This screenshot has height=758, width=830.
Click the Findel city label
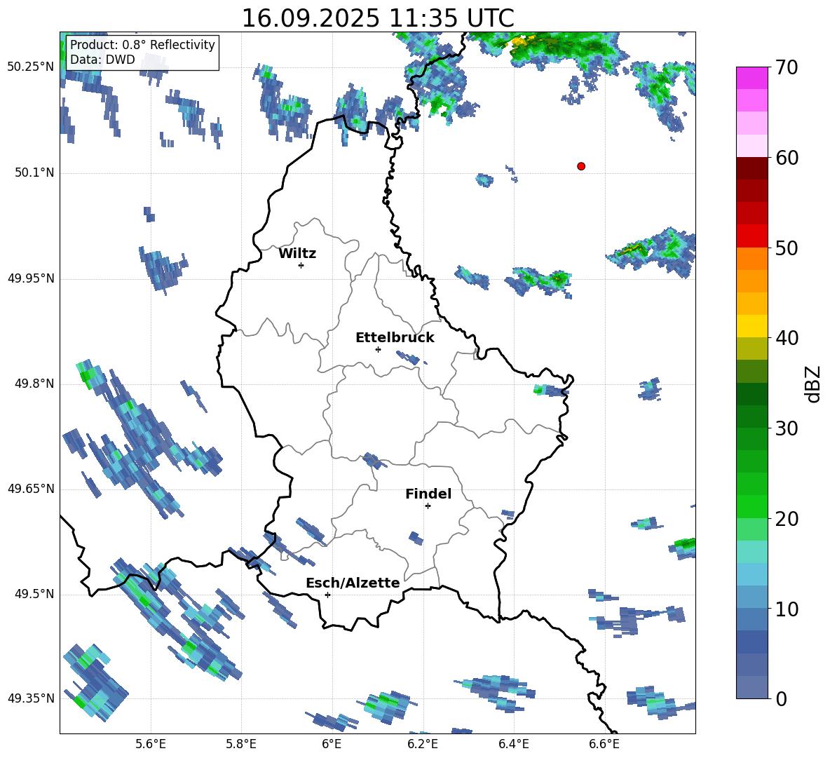pos(428,494)
